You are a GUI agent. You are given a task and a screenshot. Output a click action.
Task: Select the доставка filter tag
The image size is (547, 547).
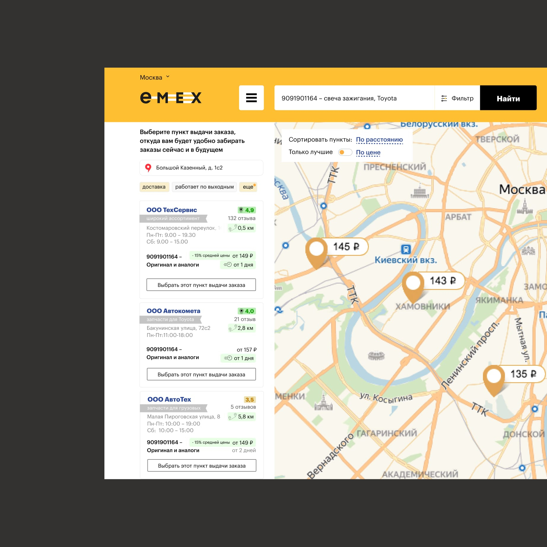[x=154, y=187]
